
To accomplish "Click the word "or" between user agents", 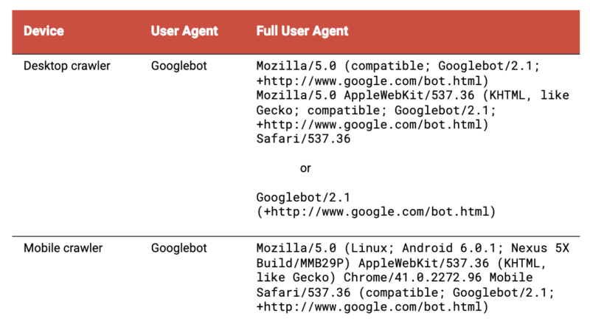I will coord(305,168).
